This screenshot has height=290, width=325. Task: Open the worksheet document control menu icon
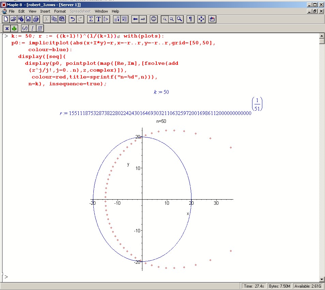pos(4,11)
